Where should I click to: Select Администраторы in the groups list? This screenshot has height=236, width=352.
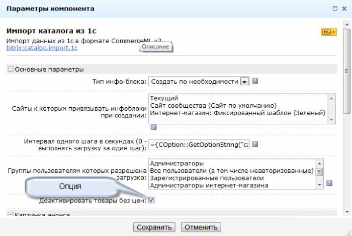point(177,163)
